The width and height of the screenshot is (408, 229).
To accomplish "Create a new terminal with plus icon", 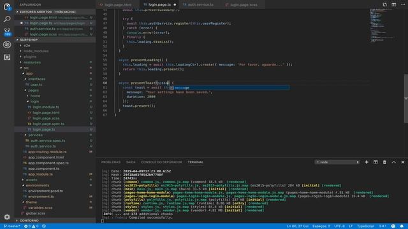I will (367, 162).
